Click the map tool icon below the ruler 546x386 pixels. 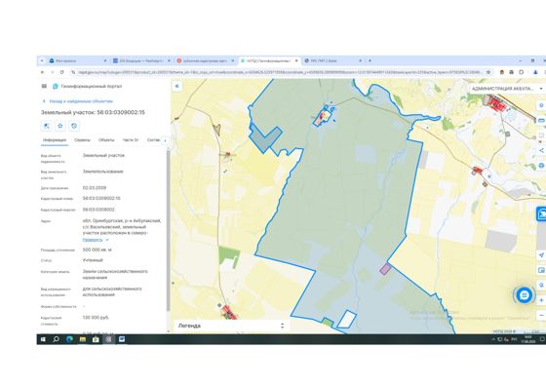click(541, 135)
